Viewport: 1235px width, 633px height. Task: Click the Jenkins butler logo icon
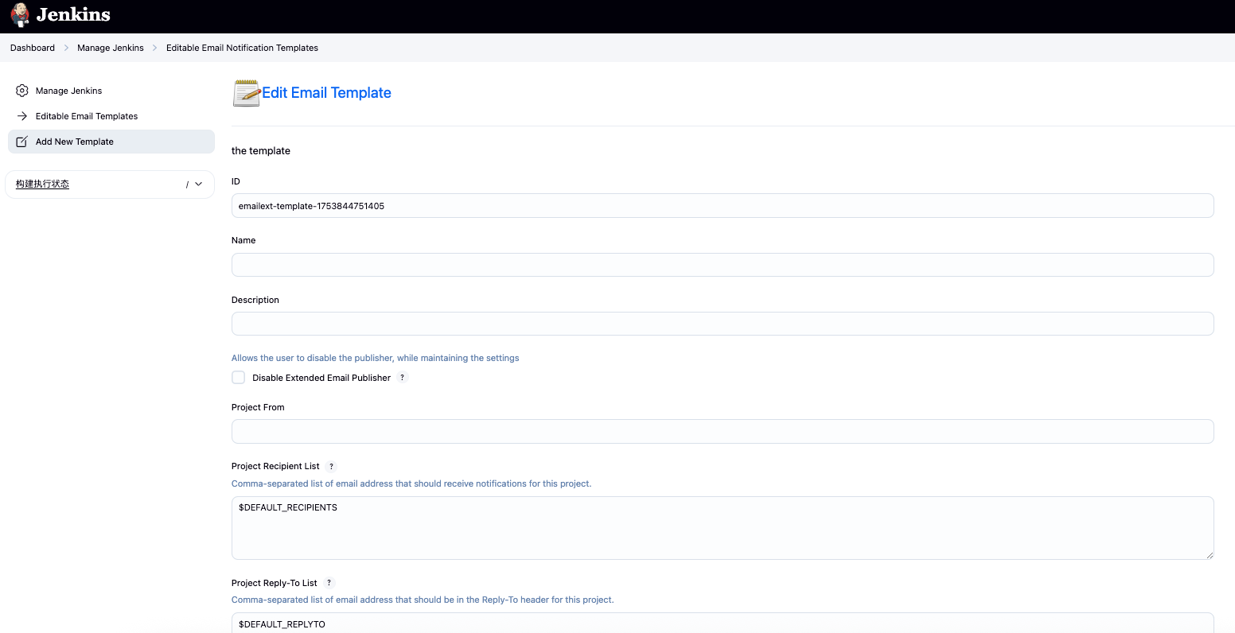pyautogui.click(x=20, y=15)
